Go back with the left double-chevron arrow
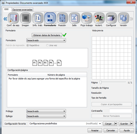Screen dimensions: 137x134 pyautogui.click(x=5, y=19)
